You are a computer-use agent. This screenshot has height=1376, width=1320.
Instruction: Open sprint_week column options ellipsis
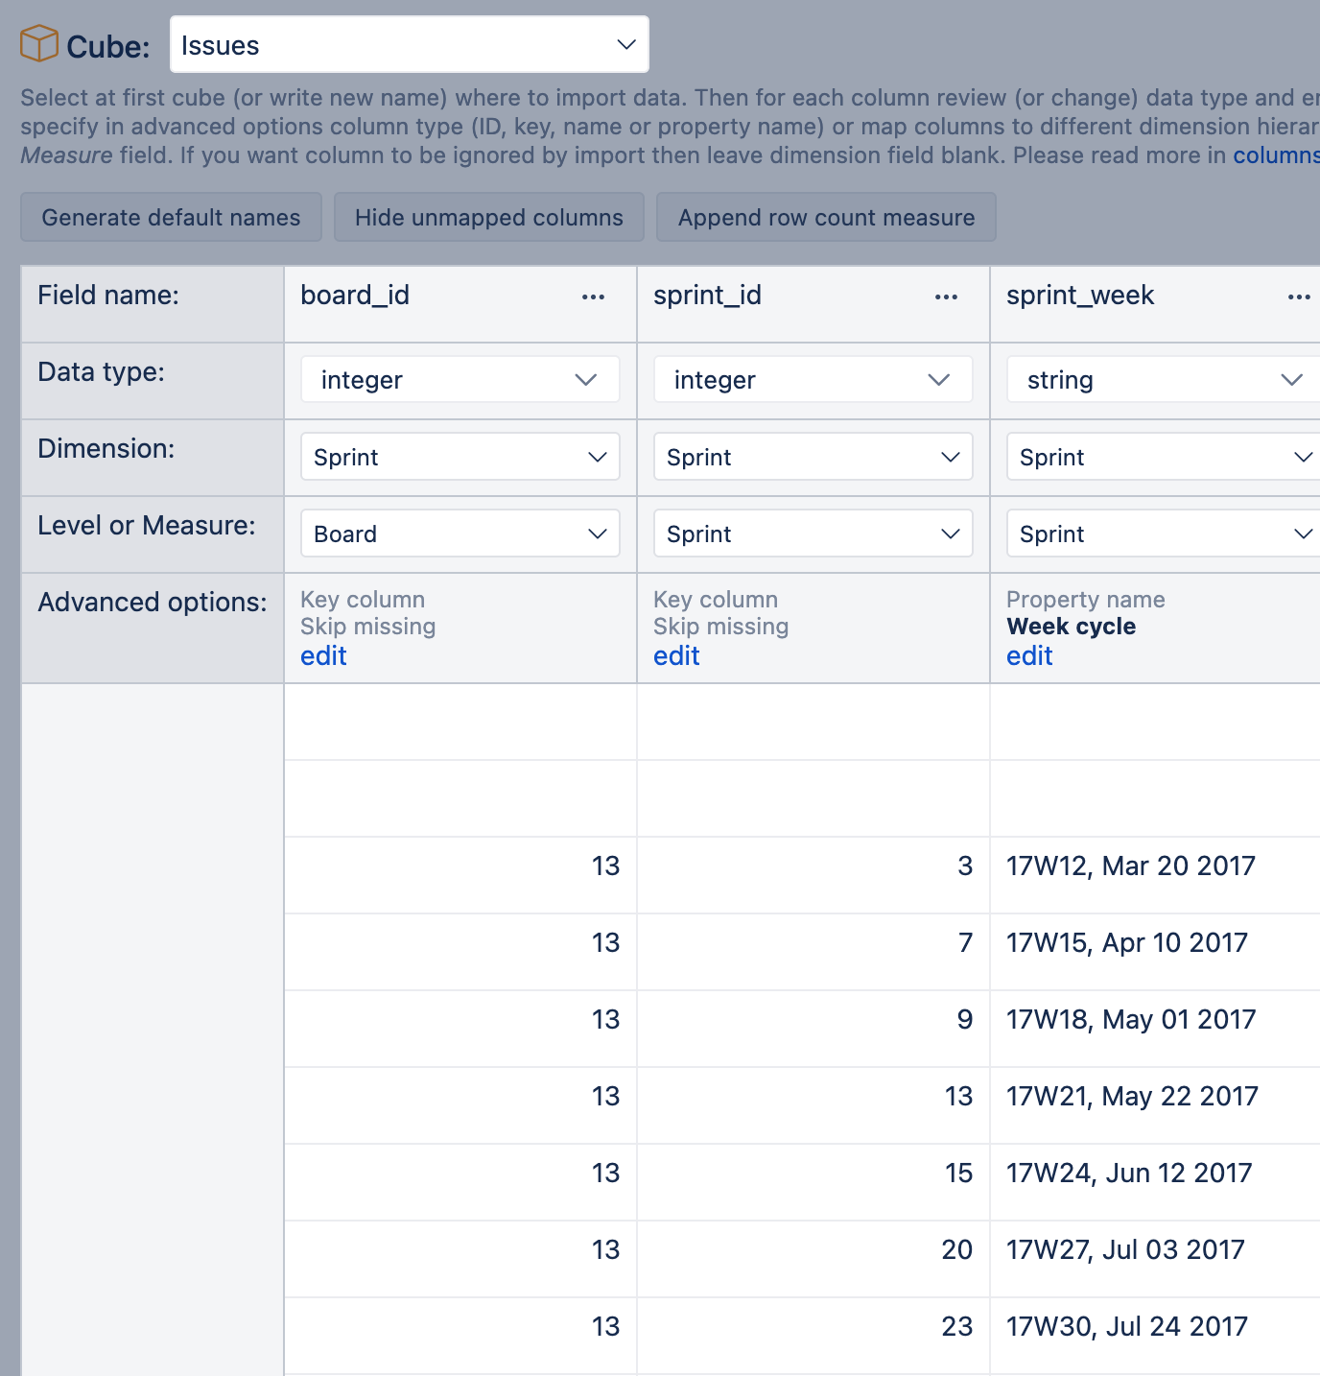(x=1299, y=297)
